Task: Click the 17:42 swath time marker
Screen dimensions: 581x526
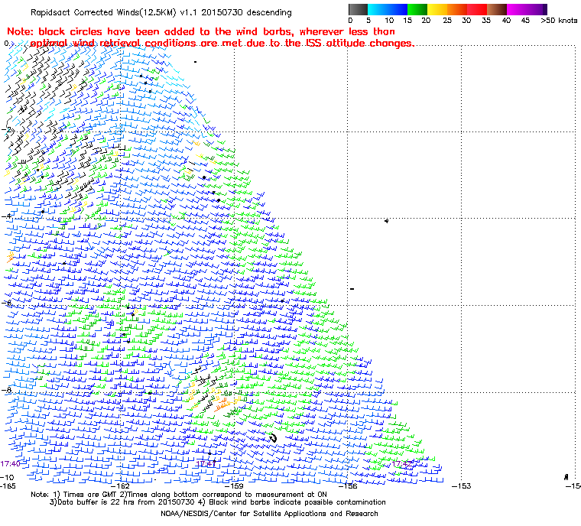Action: tap(401, 464)
